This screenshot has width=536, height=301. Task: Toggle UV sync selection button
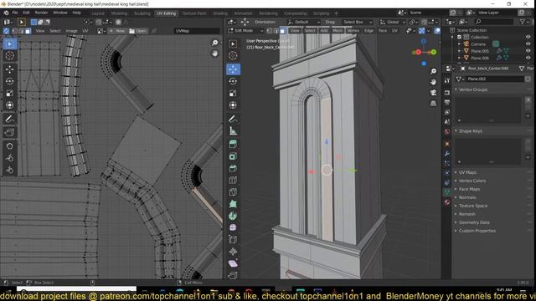point(6,31)
